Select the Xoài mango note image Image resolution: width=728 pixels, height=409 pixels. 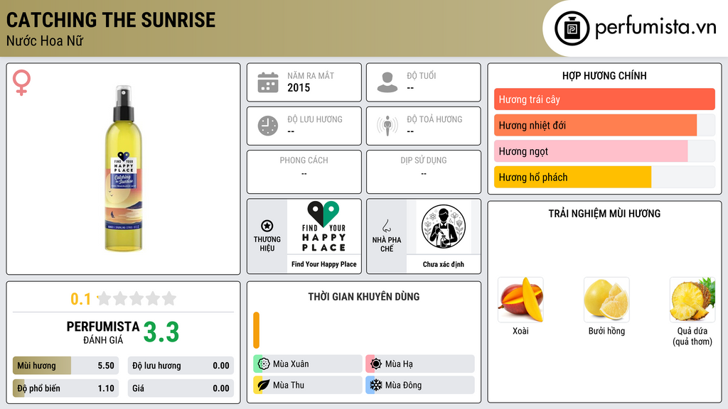(520, 300)
